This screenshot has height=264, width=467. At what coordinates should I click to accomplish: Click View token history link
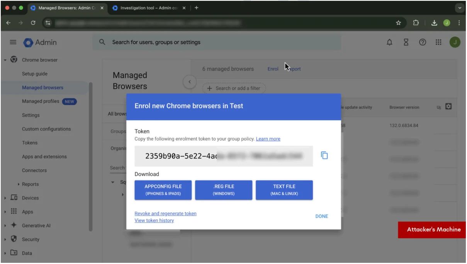[x=154, y=220]
